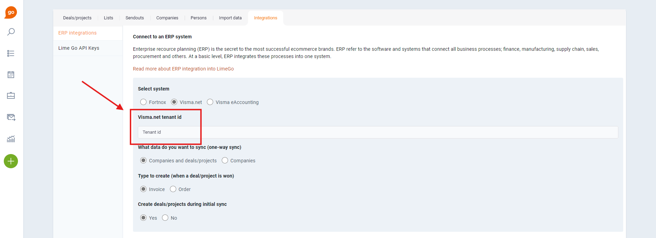Click 'What data do you want to sync' label
The image size is (656, 238).
click(x=190, y=147)
